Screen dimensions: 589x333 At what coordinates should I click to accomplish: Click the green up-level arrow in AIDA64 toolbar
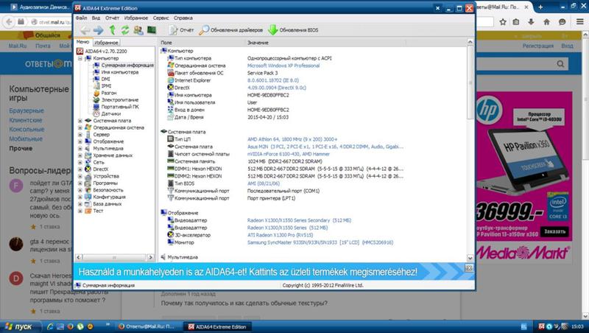[x=112, y=30]
